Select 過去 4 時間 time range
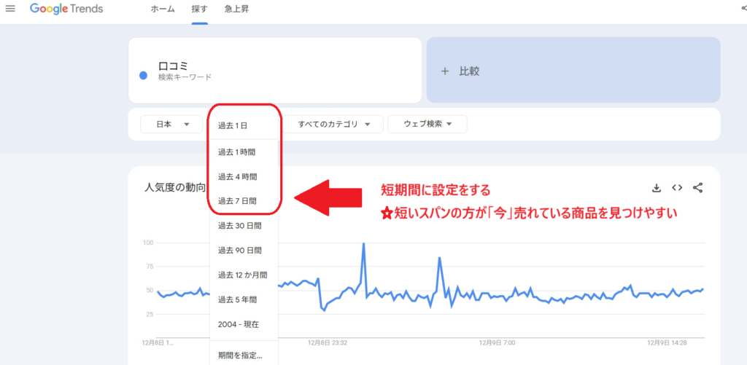747x365 pixels. (236, 176)
